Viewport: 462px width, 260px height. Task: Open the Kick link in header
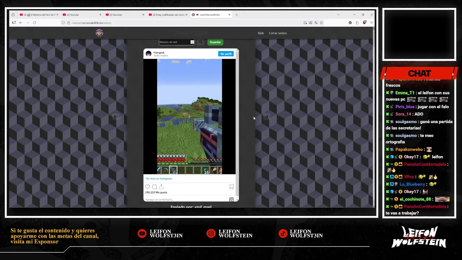click(261, 33)
